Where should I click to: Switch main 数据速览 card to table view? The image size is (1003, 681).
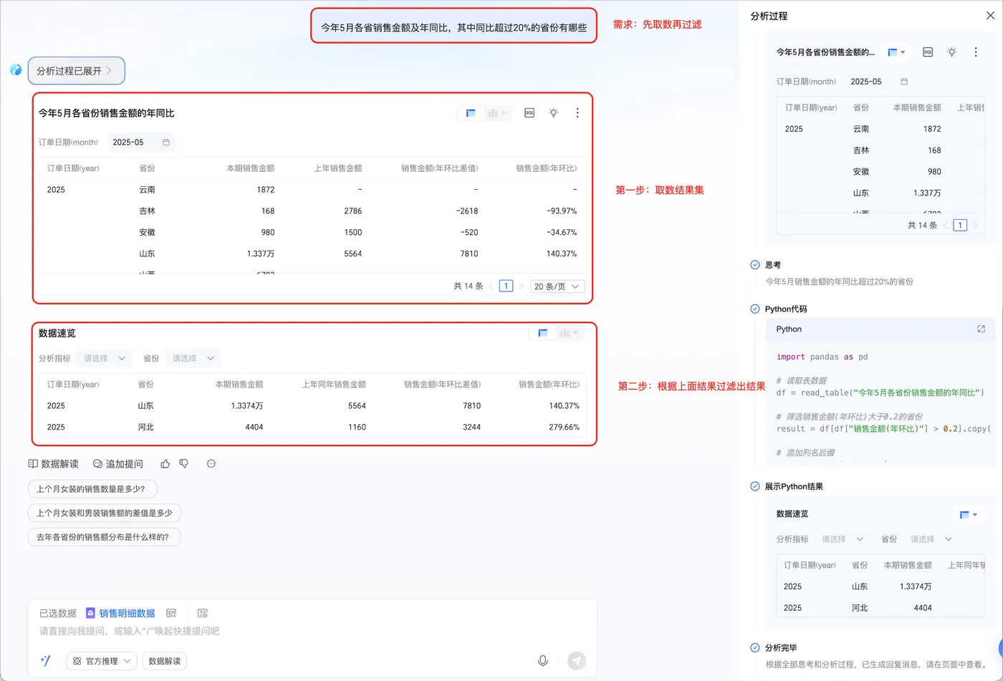(x=543, y=333)
